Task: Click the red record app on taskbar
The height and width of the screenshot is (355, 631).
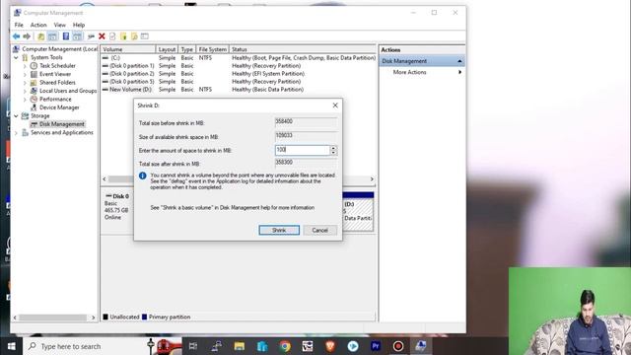Action: click(x=398, y=346)
